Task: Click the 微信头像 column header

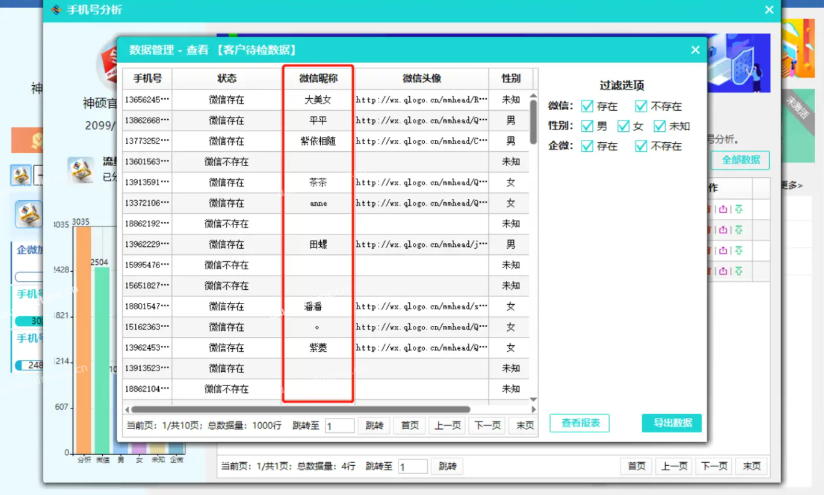Action: pyautogui.click(x=422, y=78)
